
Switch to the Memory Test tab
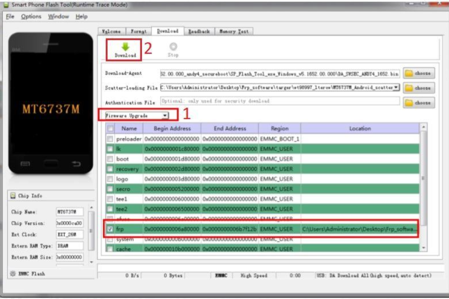[234, 32]
